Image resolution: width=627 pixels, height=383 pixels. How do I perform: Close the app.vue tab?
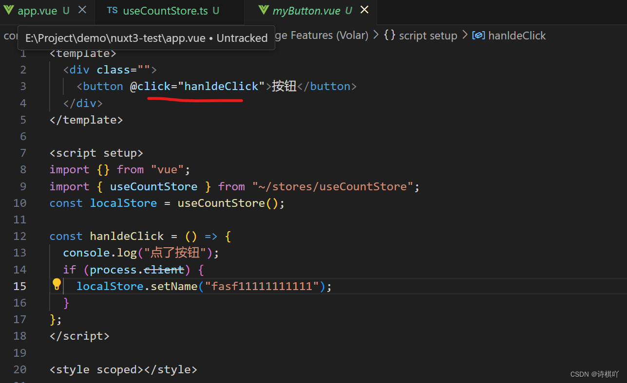(x=83, y=10)
